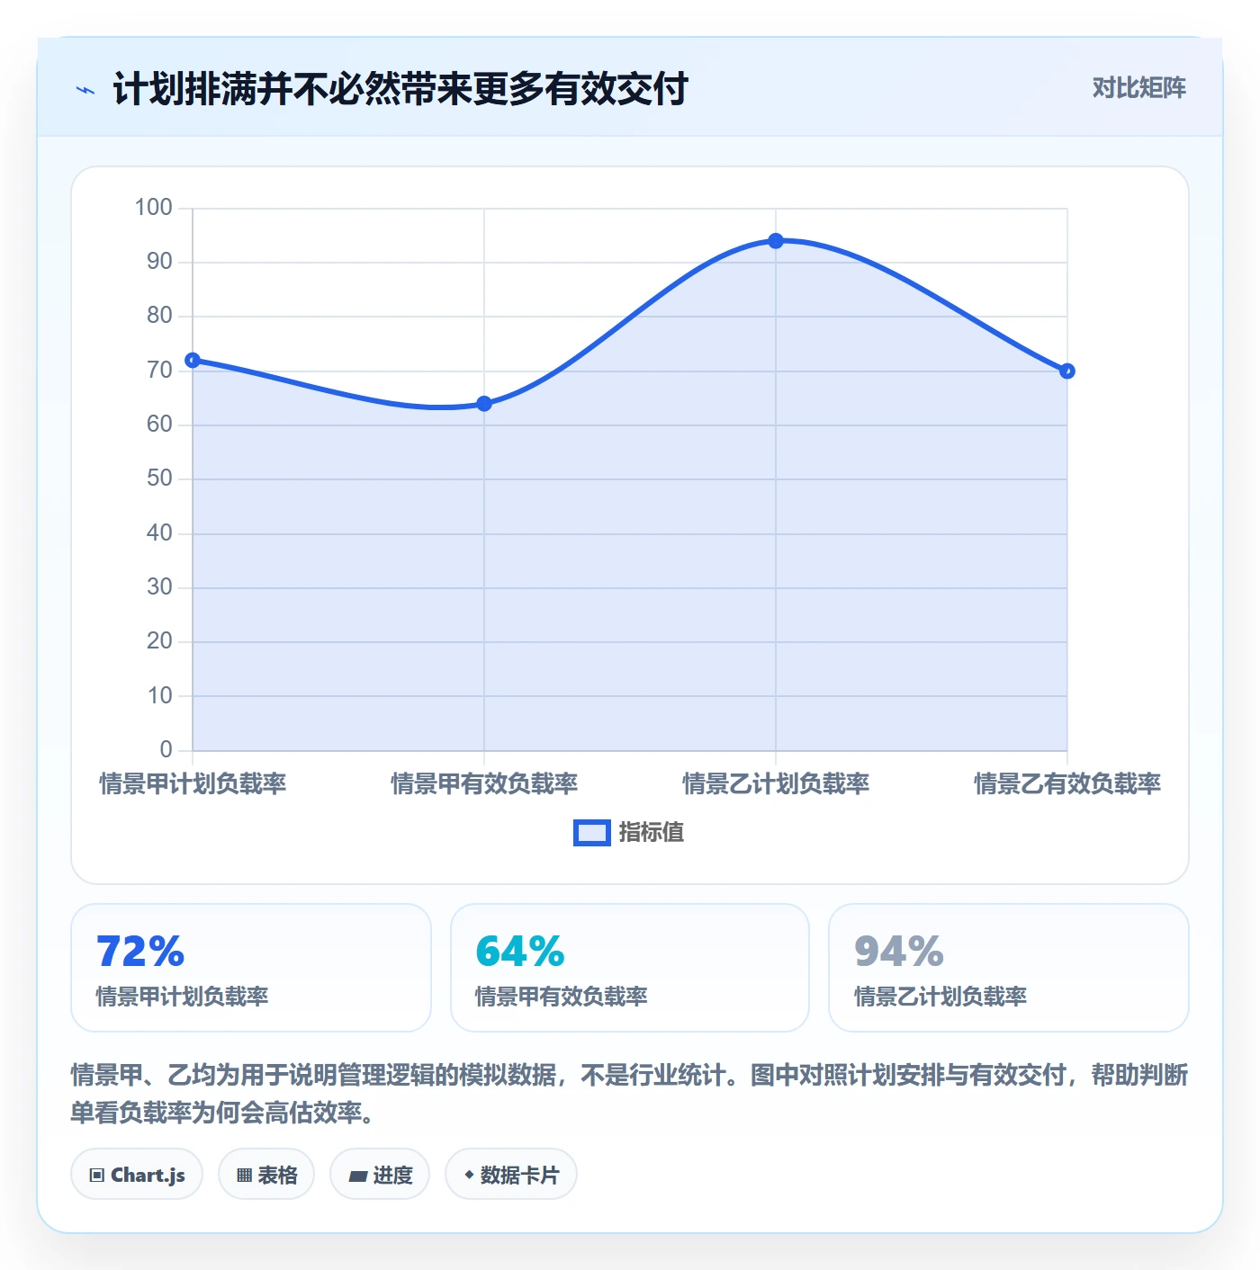Open the 表格 tag chip
1260x1270 pixels.
point(266,1174)
